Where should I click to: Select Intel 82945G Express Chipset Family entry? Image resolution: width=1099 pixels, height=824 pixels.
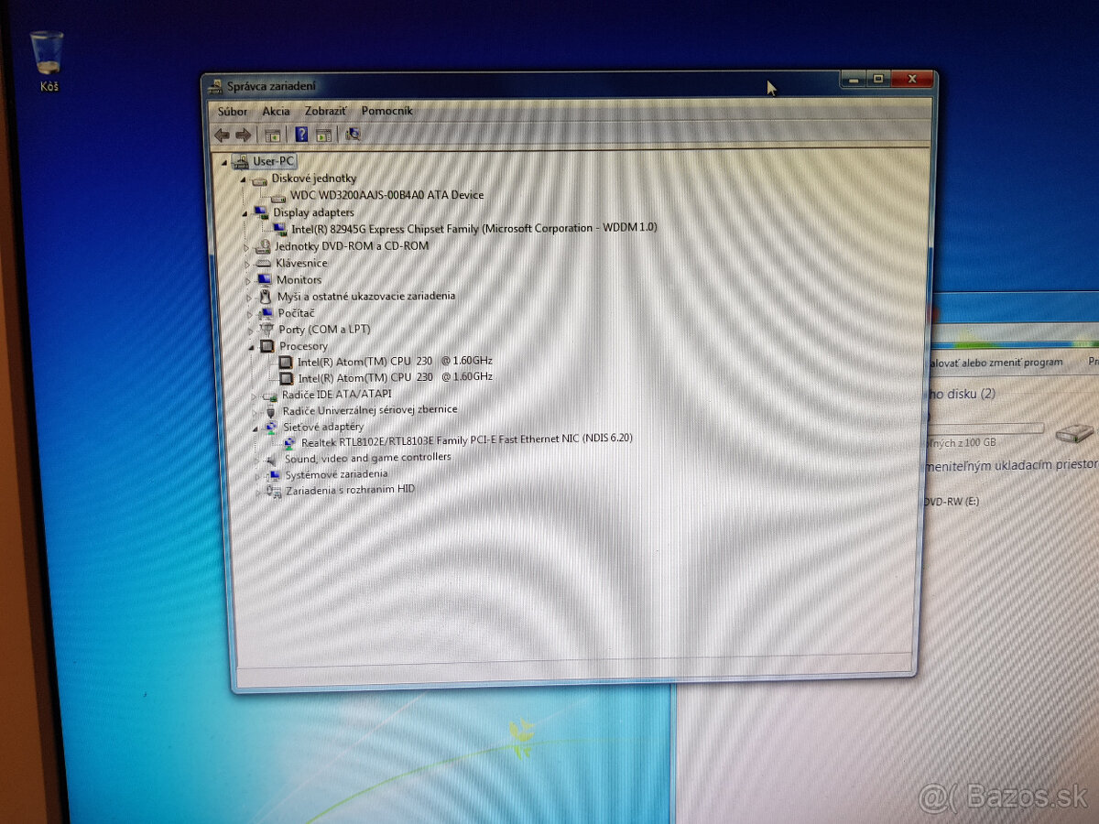point(473,228)
